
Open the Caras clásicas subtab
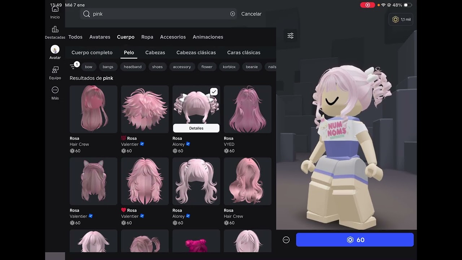244,52
